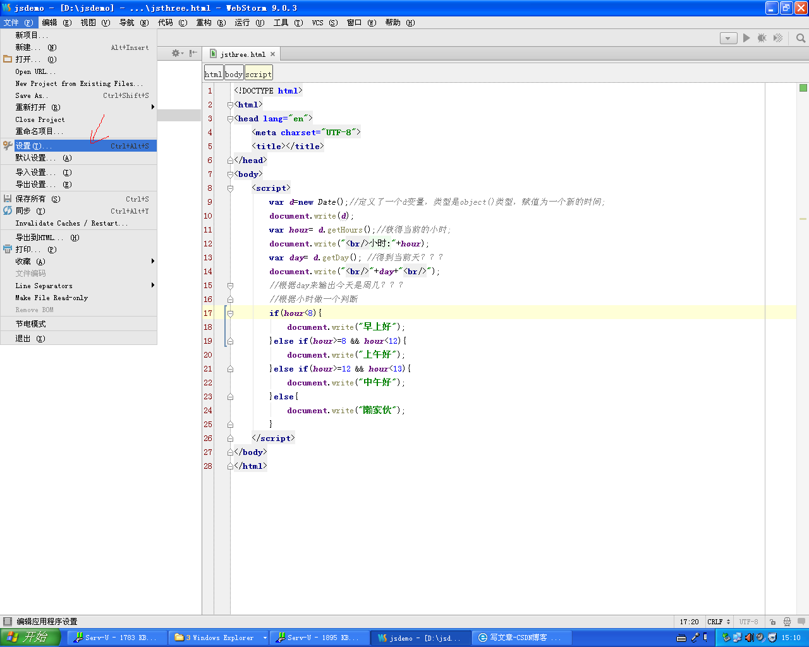Viewport: 809px width, 647px height.
Task: Open the 代码 (Code) menu
Action: [173, 22]
